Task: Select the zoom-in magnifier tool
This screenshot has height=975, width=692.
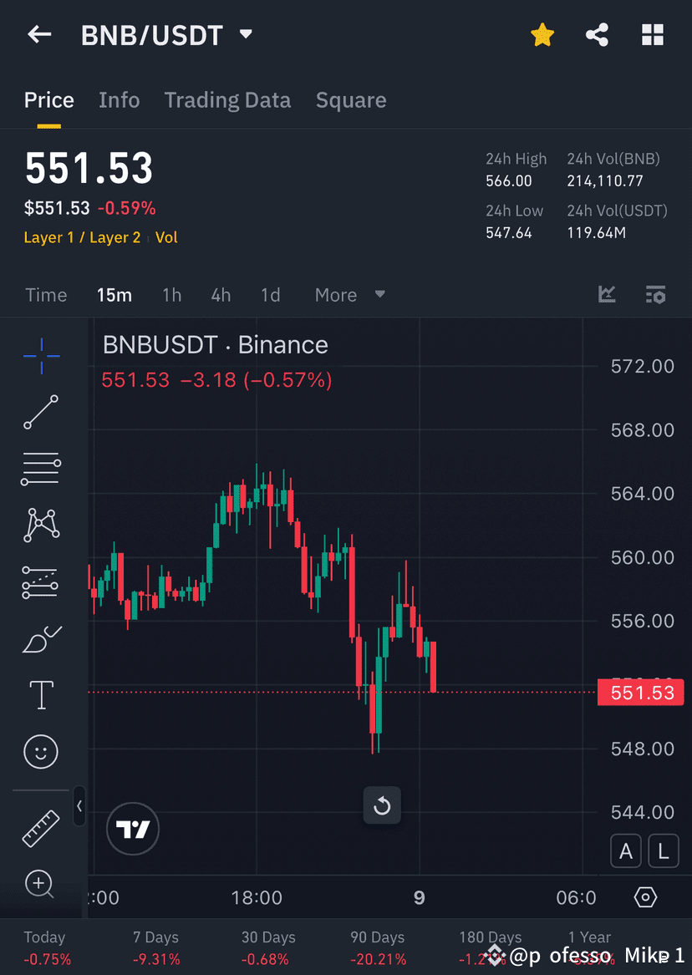Action: pyautogui.click(x=40, y=883)
